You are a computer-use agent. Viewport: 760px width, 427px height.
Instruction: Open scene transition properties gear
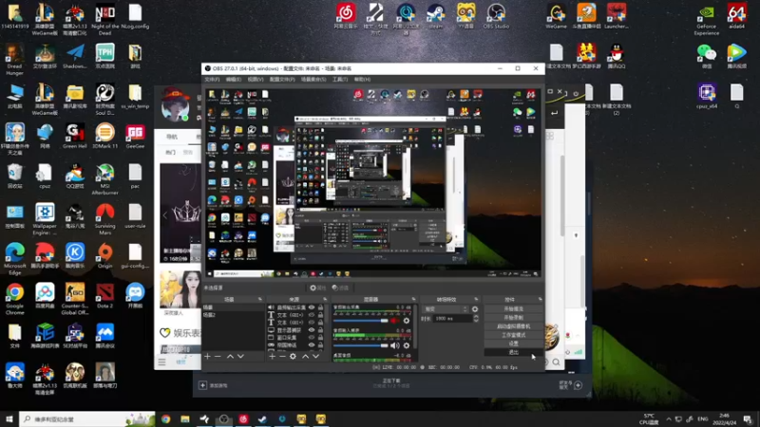coord(475,309)
